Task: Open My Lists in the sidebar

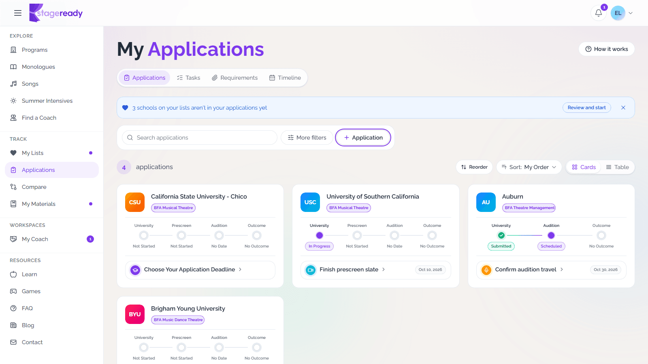Action: click(x=52, y=153)
